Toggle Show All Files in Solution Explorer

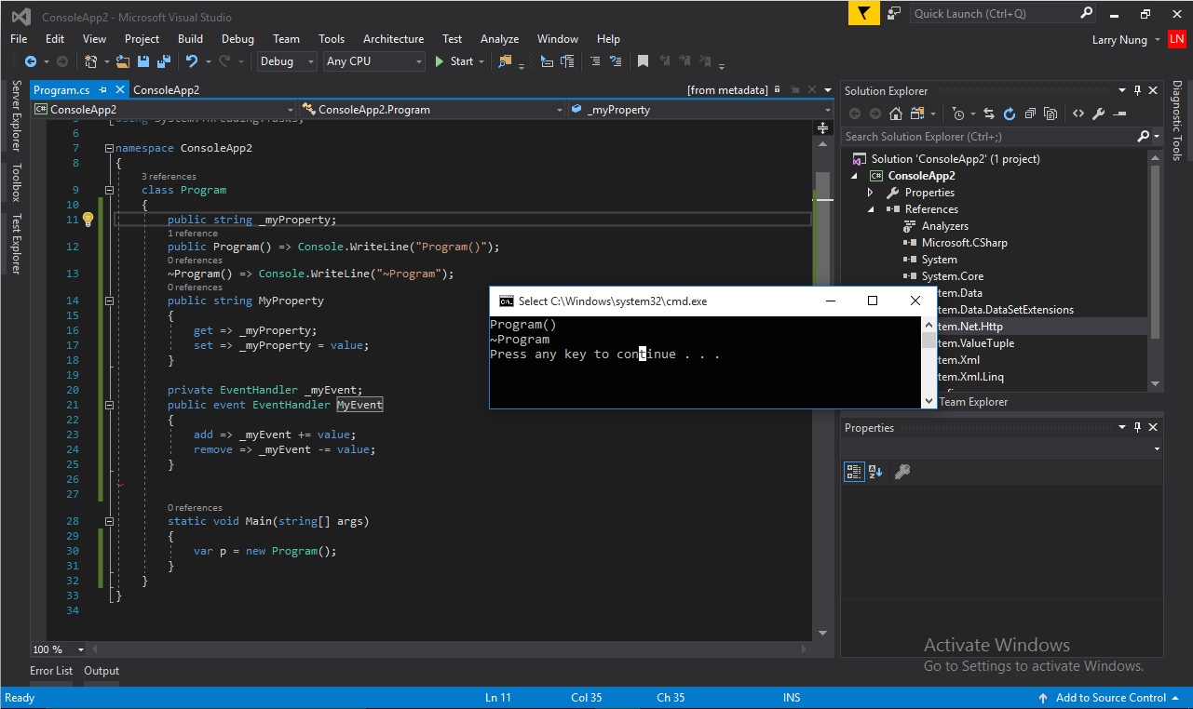pos(1051,114)
